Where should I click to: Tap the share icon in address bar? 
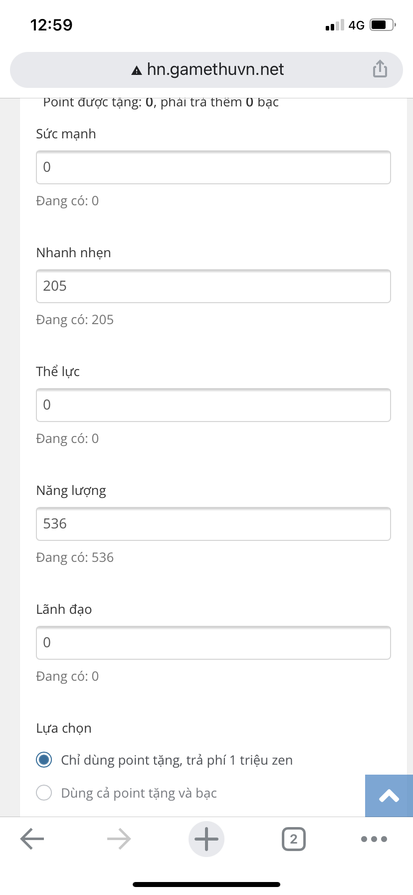tap(380, 69)
